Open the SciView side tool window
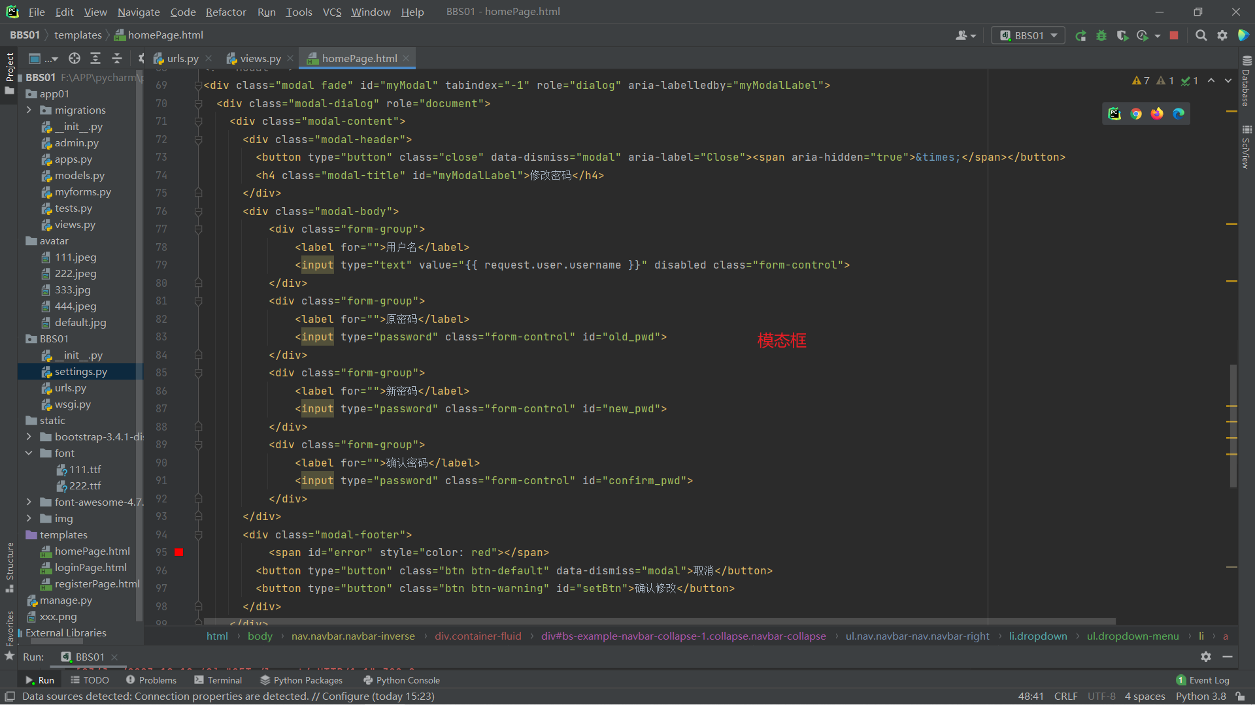Image resolution: width=1255 pixels, height=705 pixels. [x=1247, y=148]
